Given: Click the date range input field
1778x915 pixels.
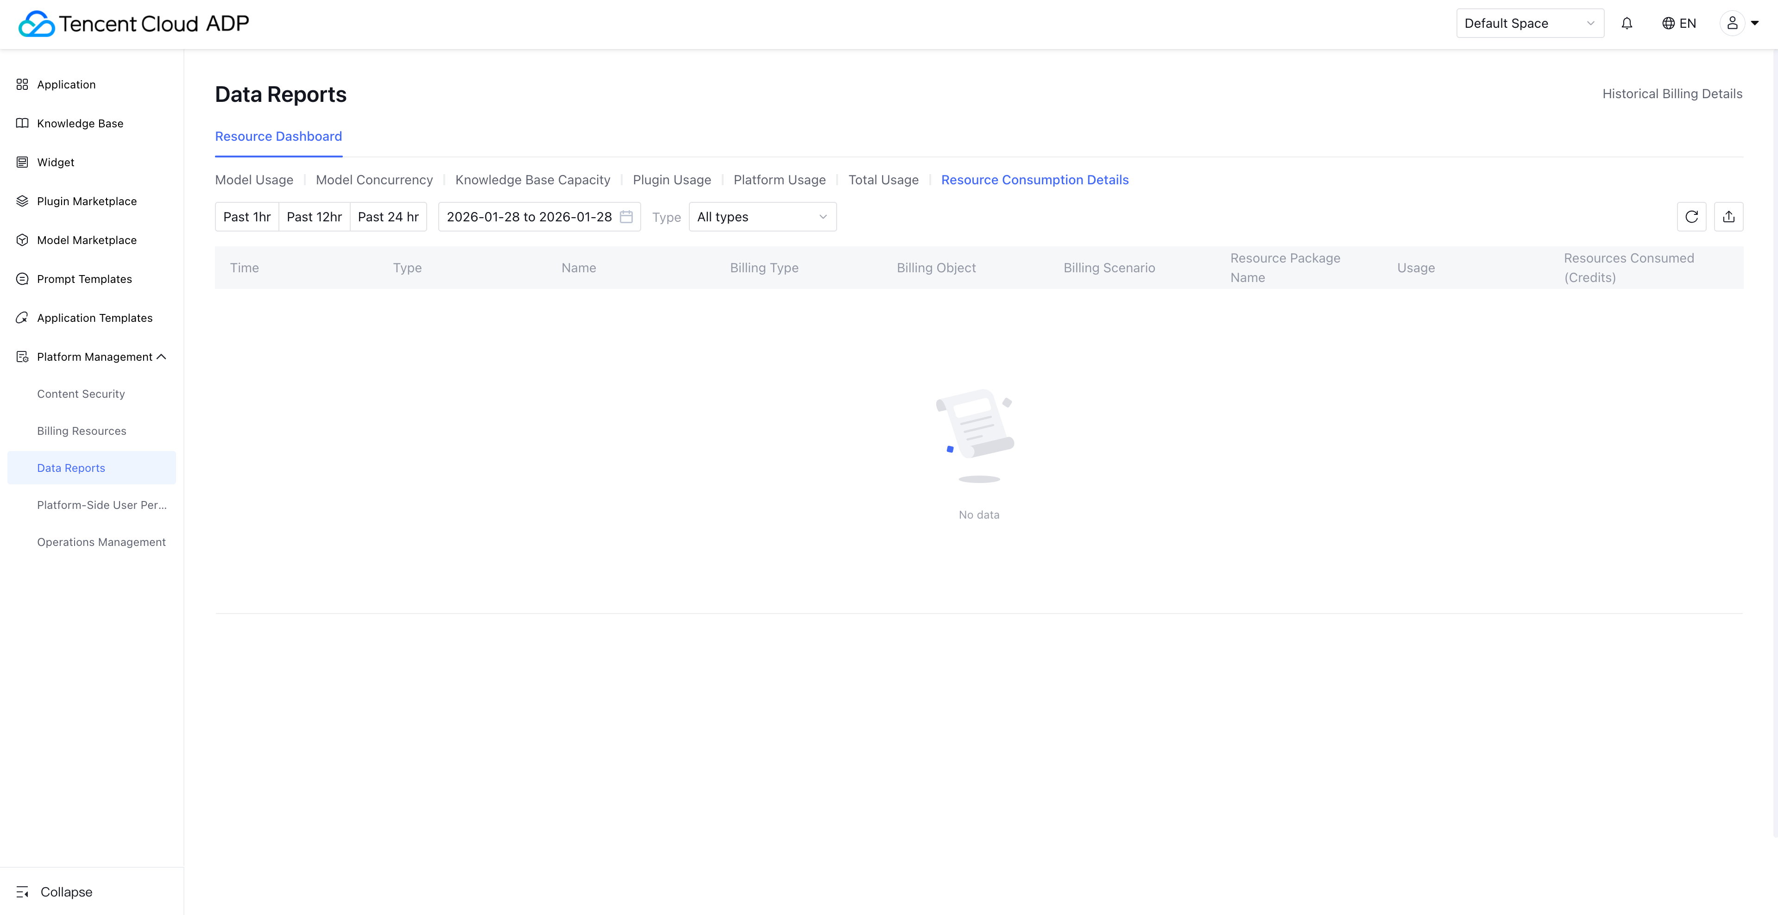Looking at the screenshot, I should coord(529,217).
